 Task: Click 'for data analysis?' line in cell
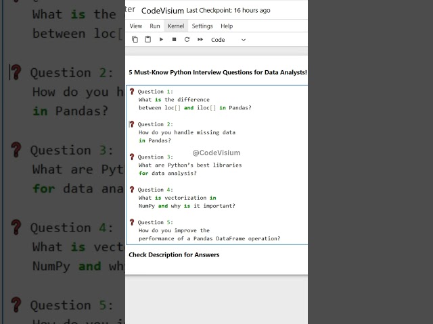168,173
